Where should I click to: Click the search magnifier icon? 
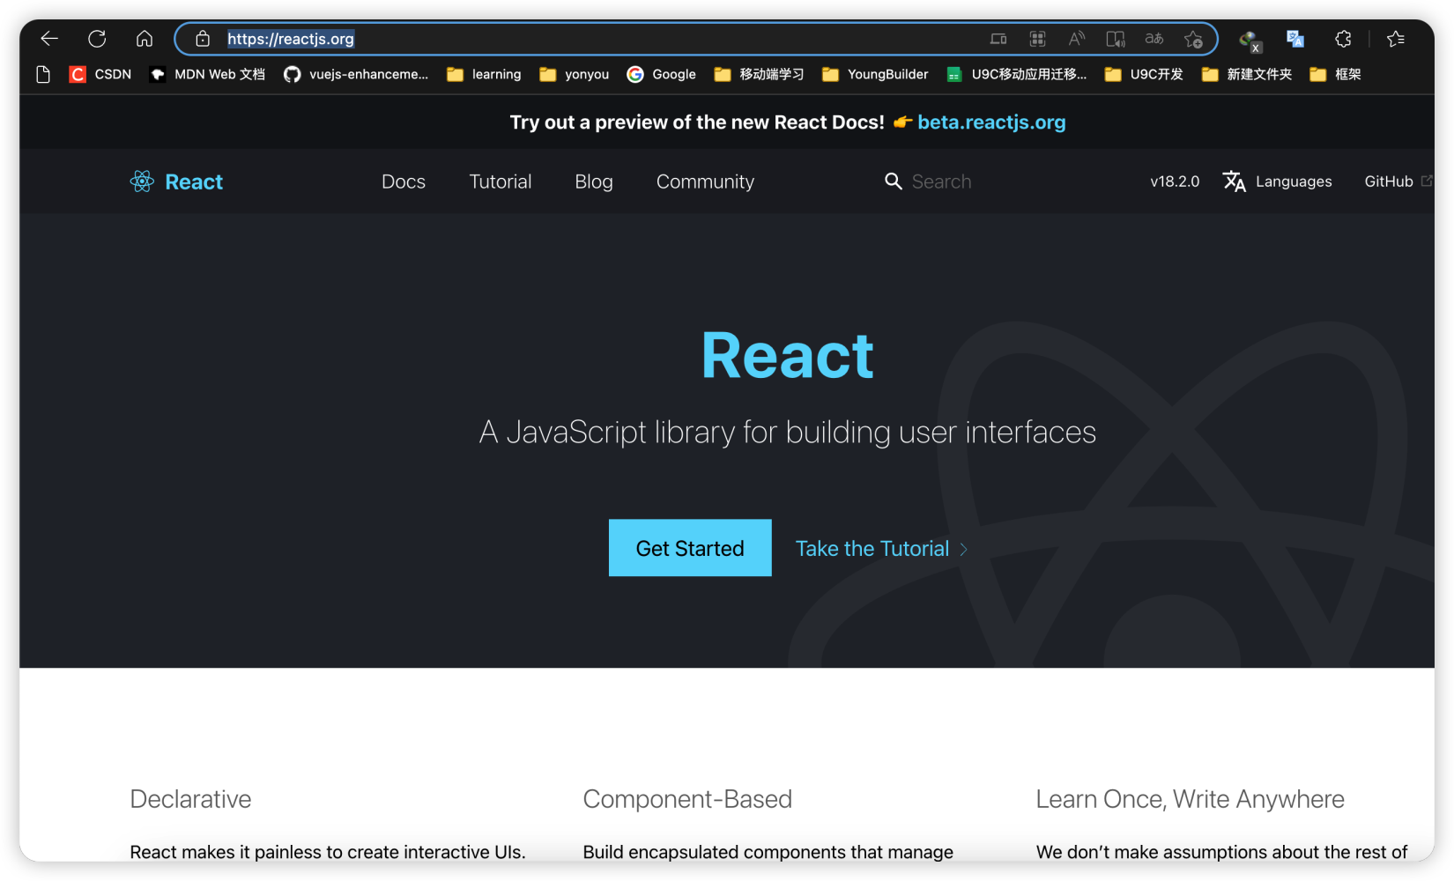pos(894,181)
